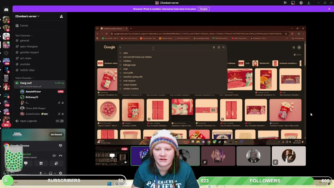Click the Get Reward! button

56,134
